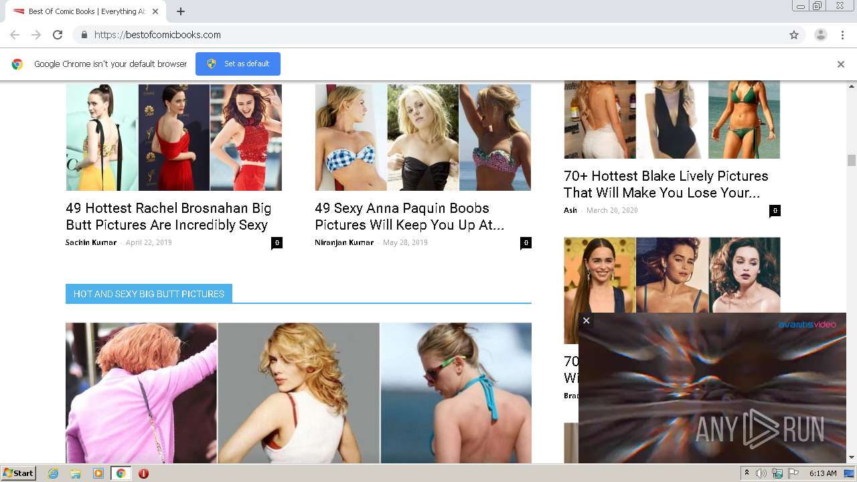Open the file explorer taskbar icon
This screenshot has width=857, height=482.
click(x=76, y=473)
